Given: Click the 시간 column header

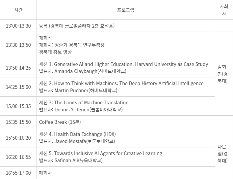Looking at the screenshot, I should [18, 10].
